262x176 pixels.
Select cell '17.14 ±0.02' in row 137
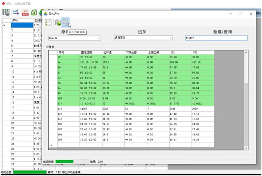click(91, 114)
